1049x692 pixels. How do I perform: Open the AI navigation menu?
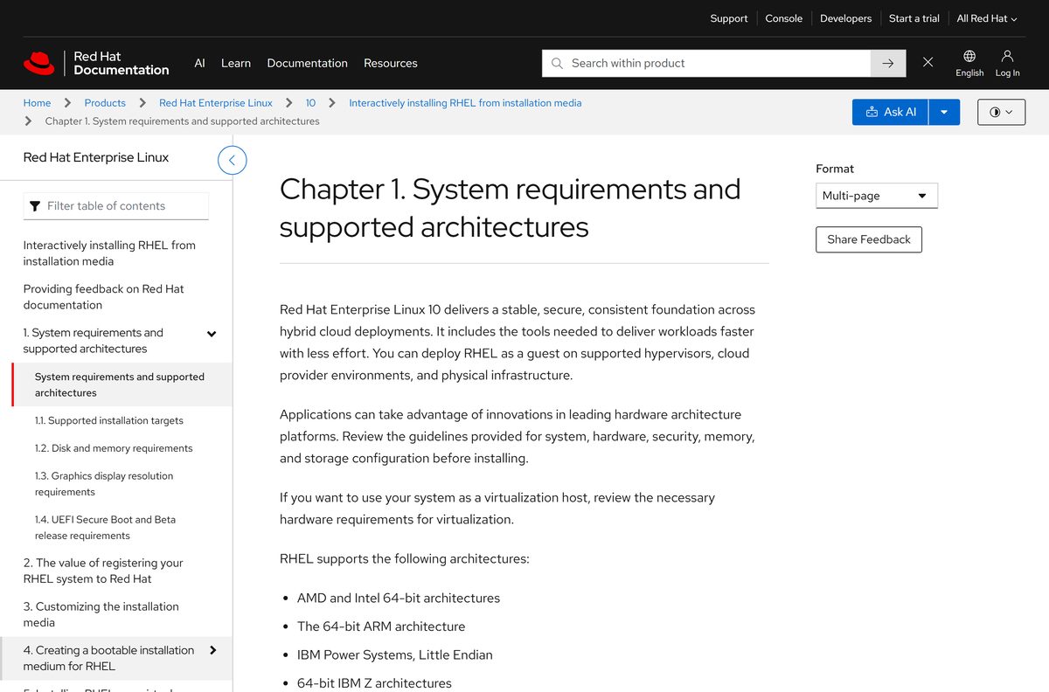click(x=199, y=63)
